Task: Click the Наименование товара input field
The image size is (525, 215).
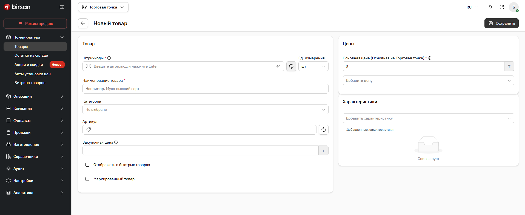Action: click(205, 89)
